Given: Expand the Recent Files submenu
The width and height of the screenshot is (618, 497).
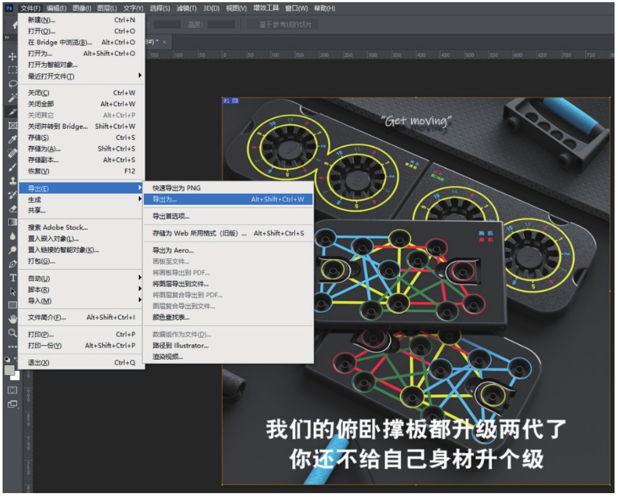Looking at the screenshot, I should pos(140,75).
